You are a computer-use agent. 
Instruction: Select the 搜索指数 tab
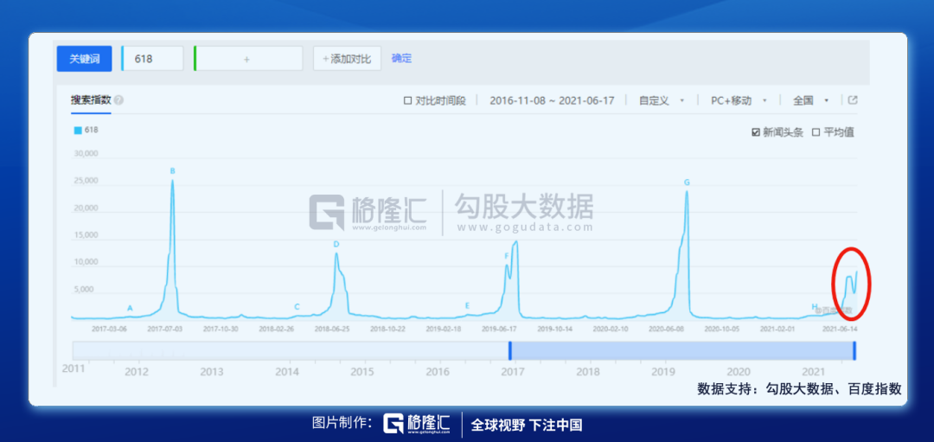tap(91, 100)
